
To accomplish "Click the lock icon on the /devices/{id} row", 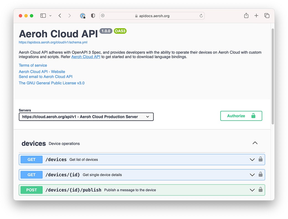I will [x=261, y=174].
